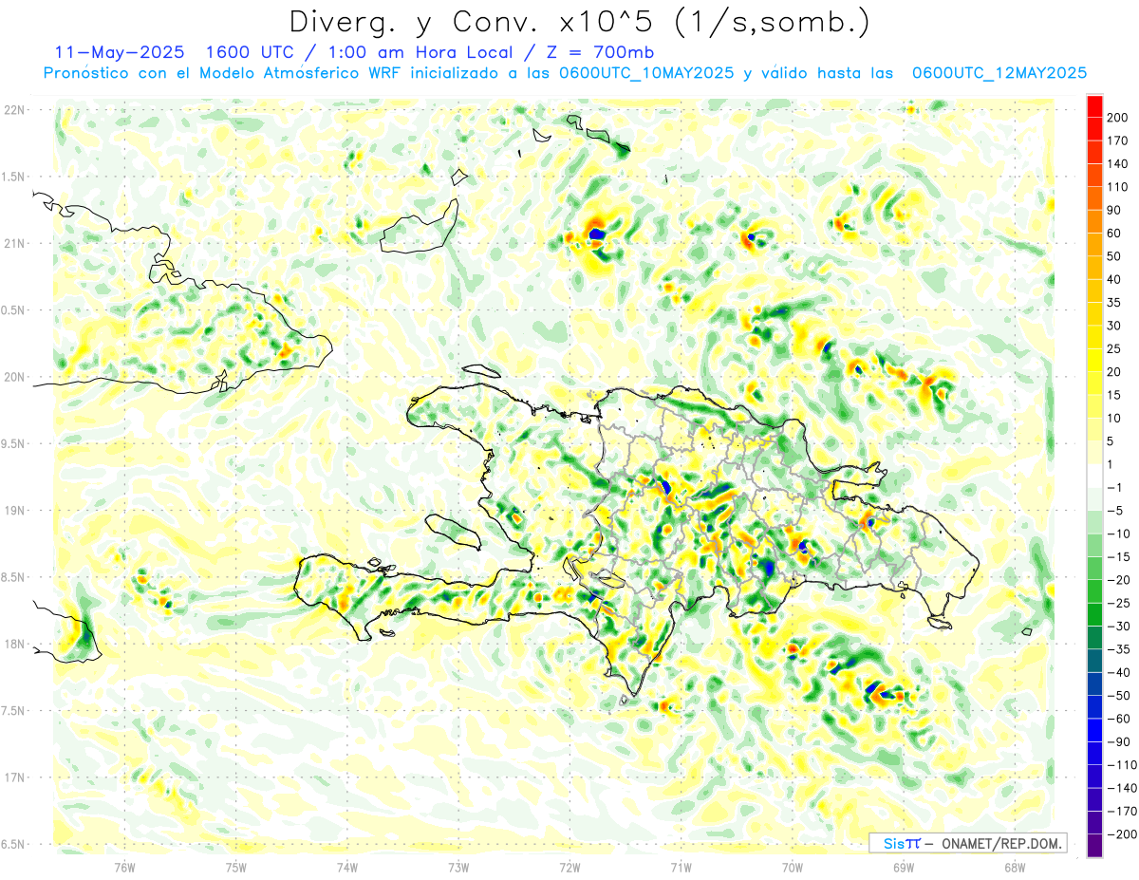
Task: Click the "22N" latitude label
Action: pyautogui.click(x=15, y=110)
